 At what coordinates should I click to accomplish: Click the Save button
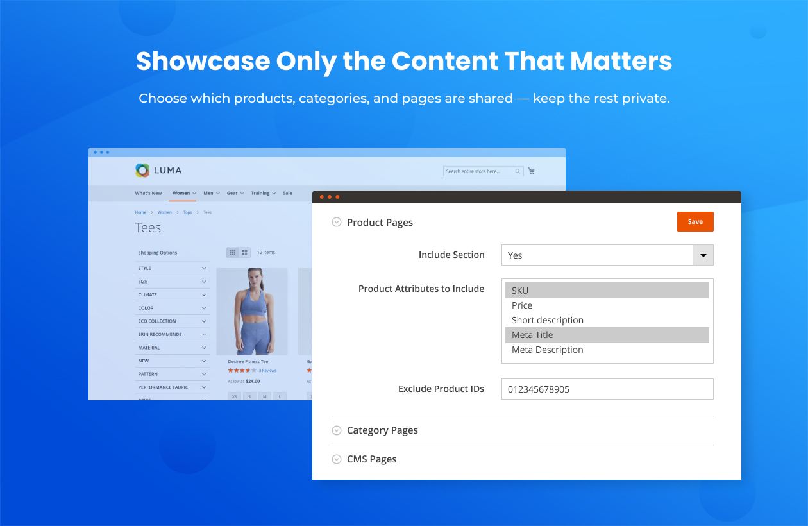tap(695, 221)
